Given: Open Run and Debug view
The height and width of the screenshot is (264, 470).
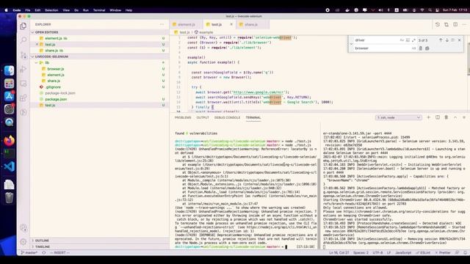Looking at the screenshot, I should 23,69.
